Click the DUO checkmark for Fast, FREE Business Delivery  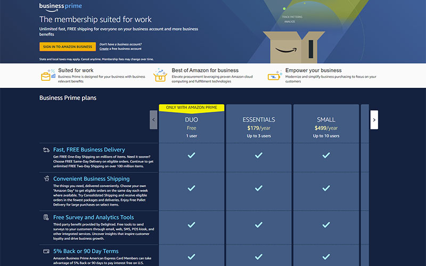click(x=192, y=155)
